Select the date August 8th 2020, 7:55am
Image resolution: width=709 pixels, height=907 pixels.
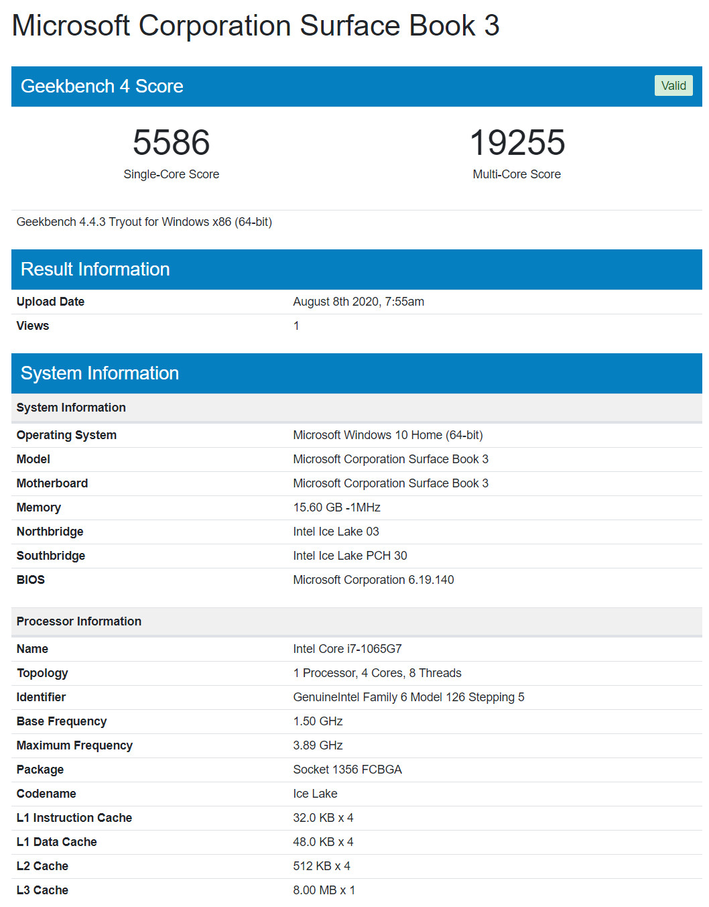pos(359,302)
